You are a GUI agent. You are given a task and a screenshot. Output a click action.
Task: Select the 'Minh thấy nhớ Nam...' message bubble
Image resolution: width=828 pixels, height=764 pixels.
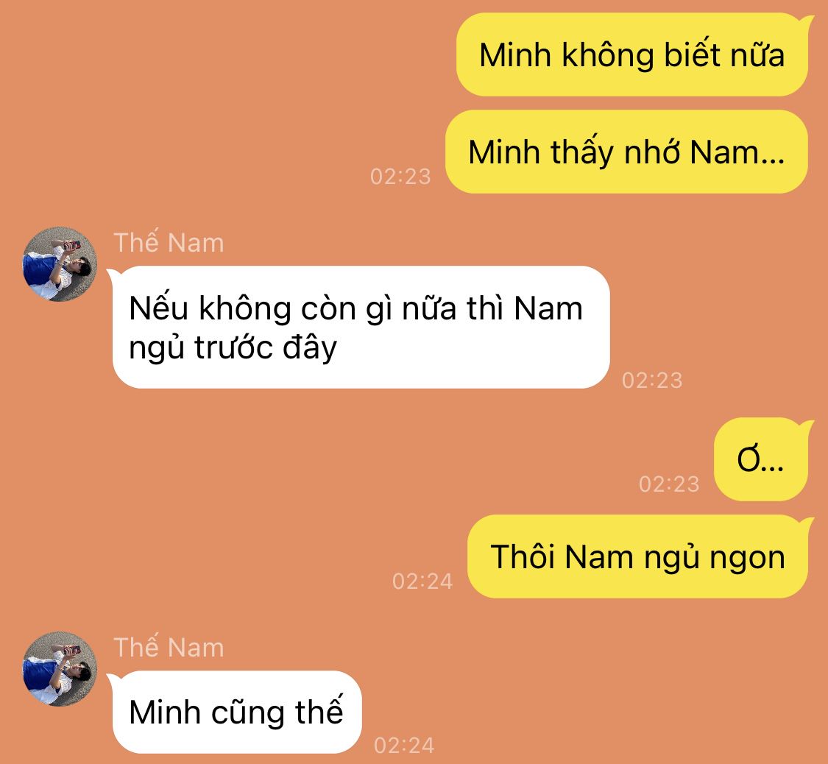click(627, 152)
